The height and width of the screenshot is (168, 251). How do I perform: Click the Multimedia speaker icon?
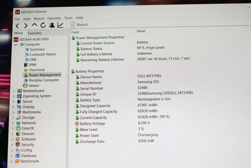(x=19, y=112)
